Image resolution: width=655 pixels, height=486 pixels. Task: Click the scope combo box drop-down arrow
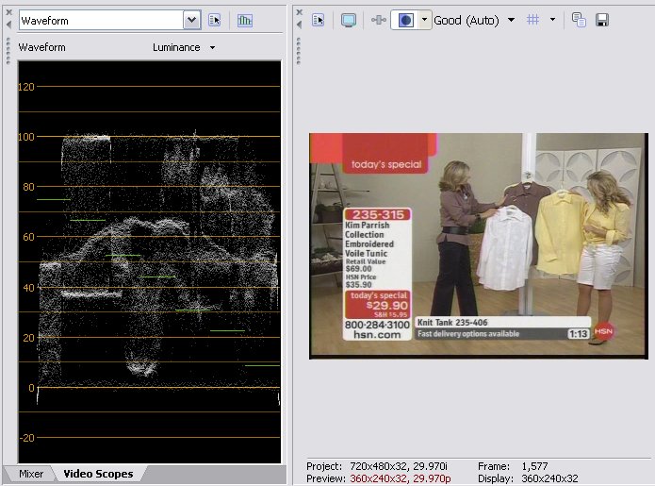pos(191,20)
